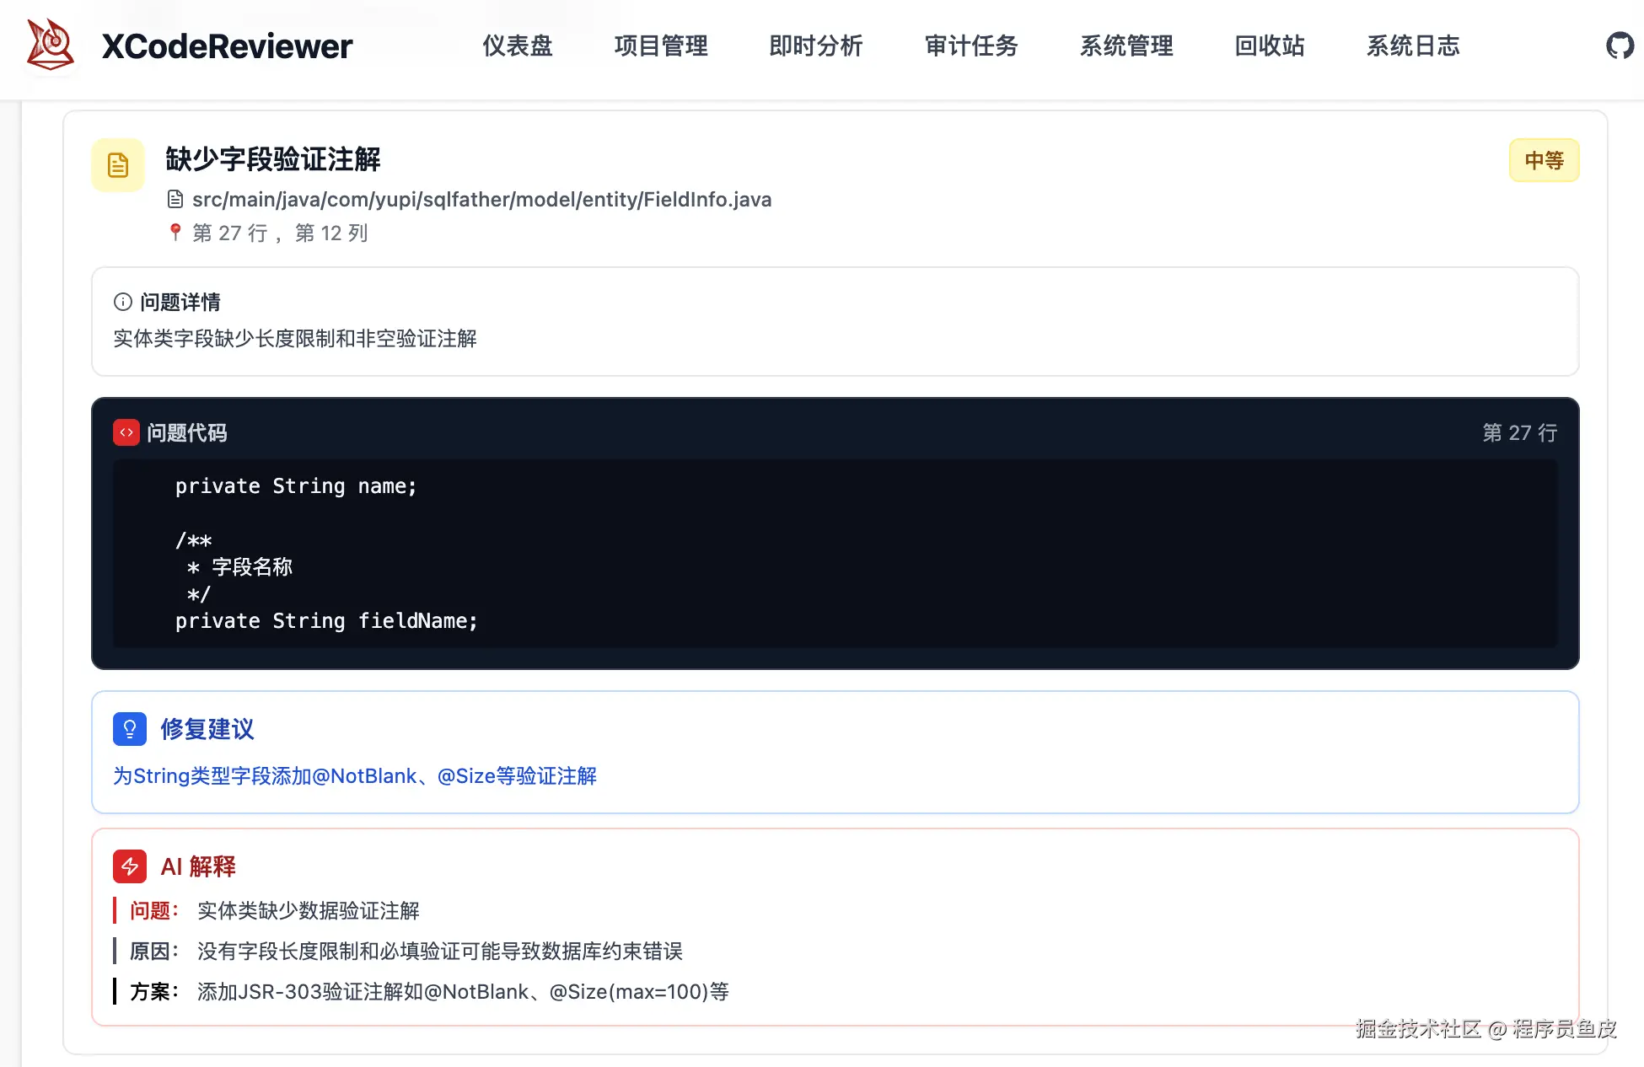Click the 中等 severity badge
The height and width of the screenshot is (1067, 1644).
click(1543, 160)
